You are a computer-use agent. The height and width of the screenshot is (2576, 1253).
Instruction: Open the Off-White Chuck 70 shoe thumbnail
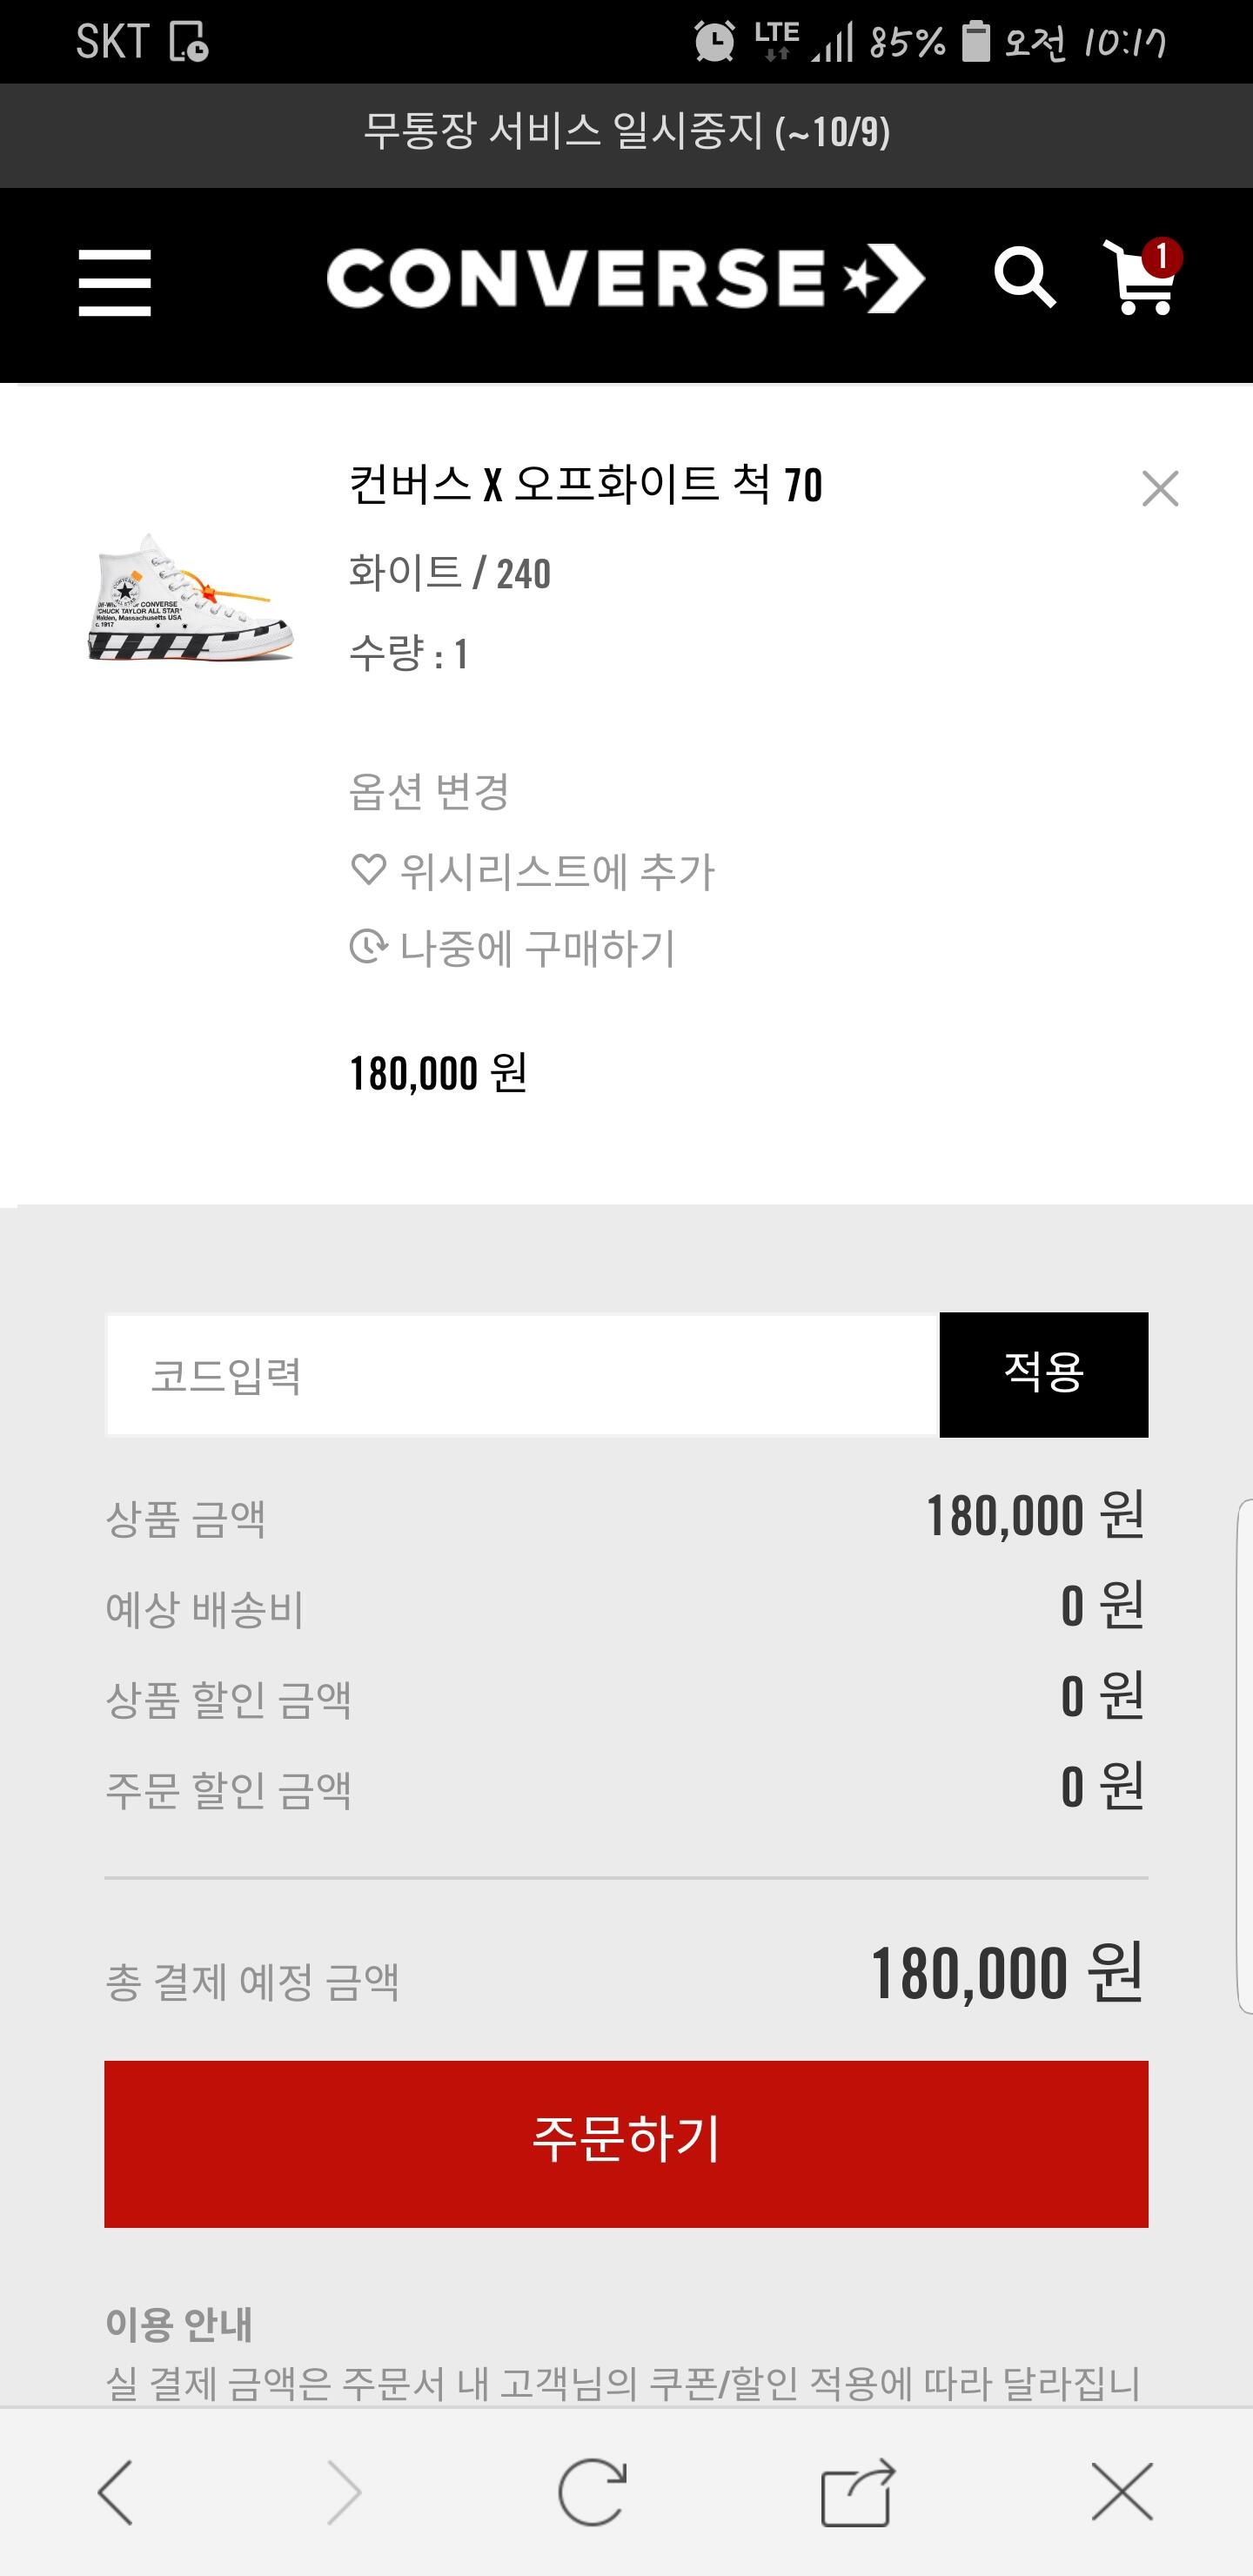190,599
